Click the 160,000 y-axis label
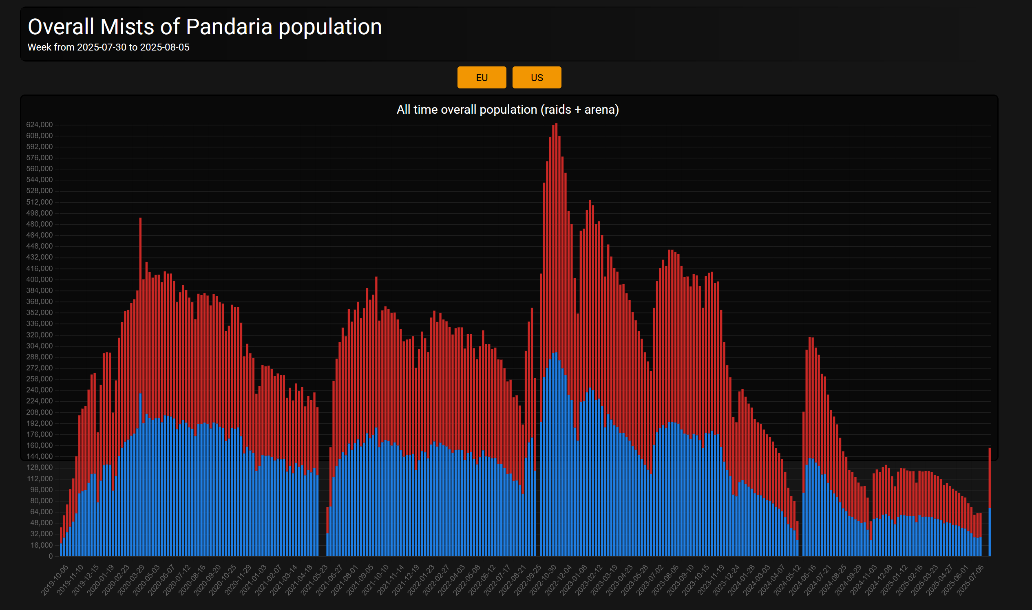 tap(40, 445)
